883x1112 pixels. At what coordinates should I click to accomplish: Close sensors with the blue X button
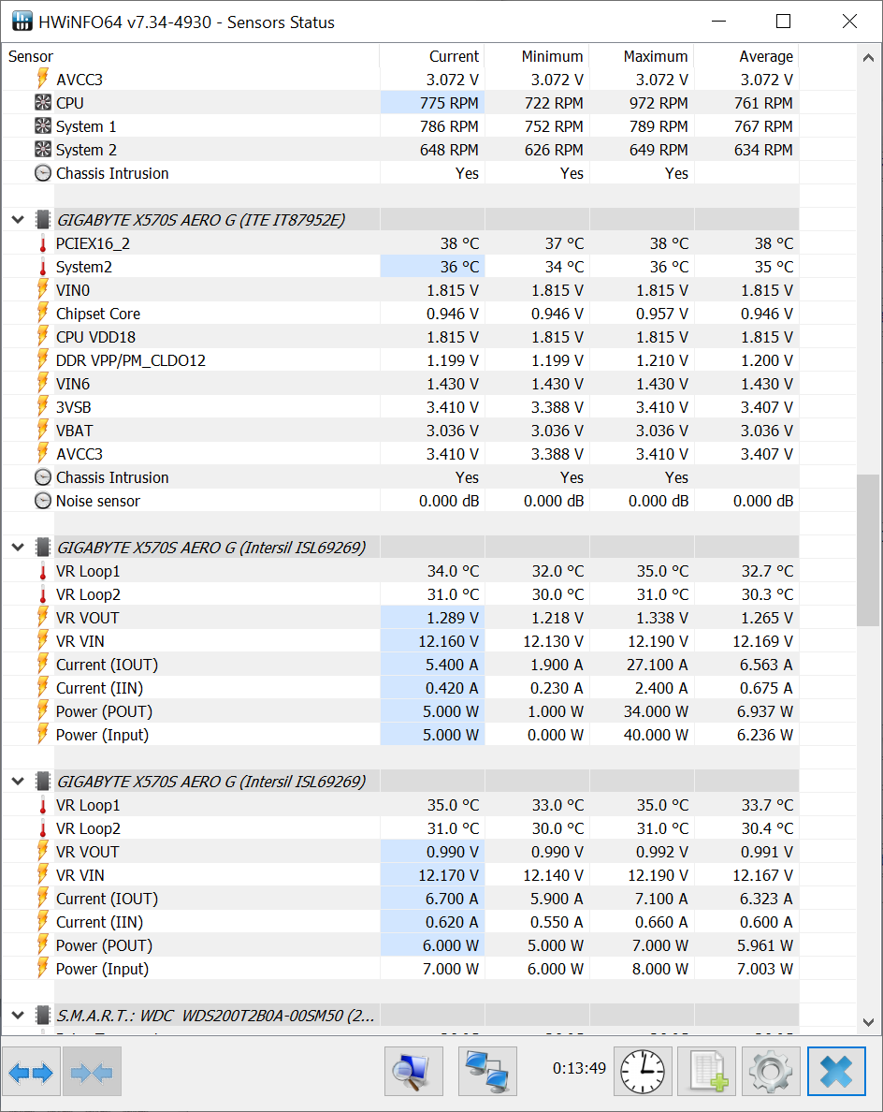pyautogui.click(x=836, y=1072)
